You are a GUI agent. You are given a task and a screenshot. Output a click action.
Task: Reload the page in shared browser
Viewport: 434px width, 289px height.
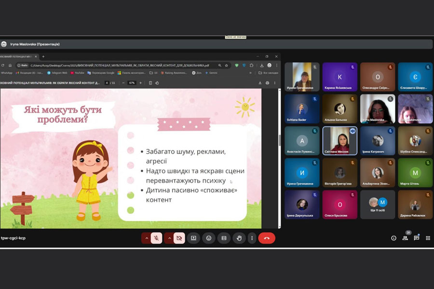pos(3,66)
